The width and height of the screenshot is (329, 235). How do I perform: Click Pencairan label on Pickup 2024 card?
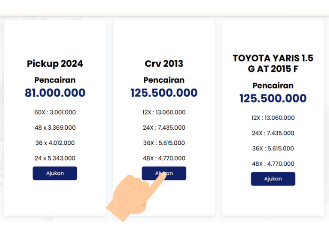pos(55,80)
